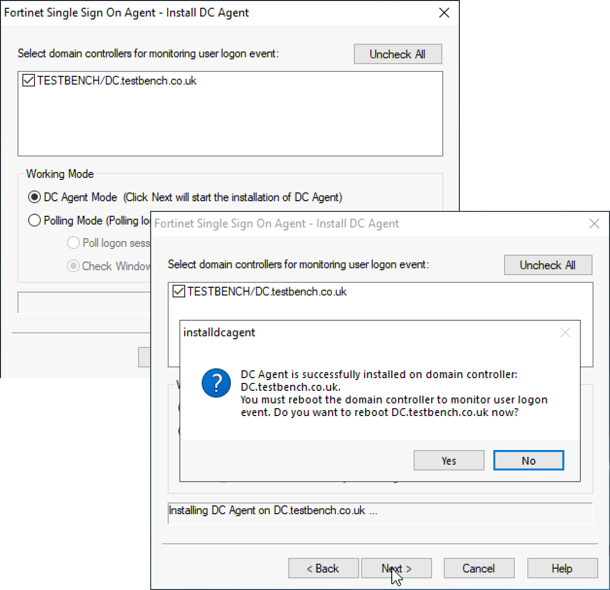The image size is (610, 590).
Task: Cancel the Fortinet DC Agent installation
Action: (479, 568)
